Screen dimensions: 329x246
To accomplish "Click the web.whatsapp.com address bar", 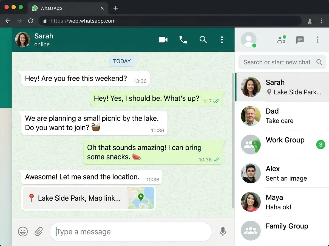I will pyautogui.click(x=170, y=21).
